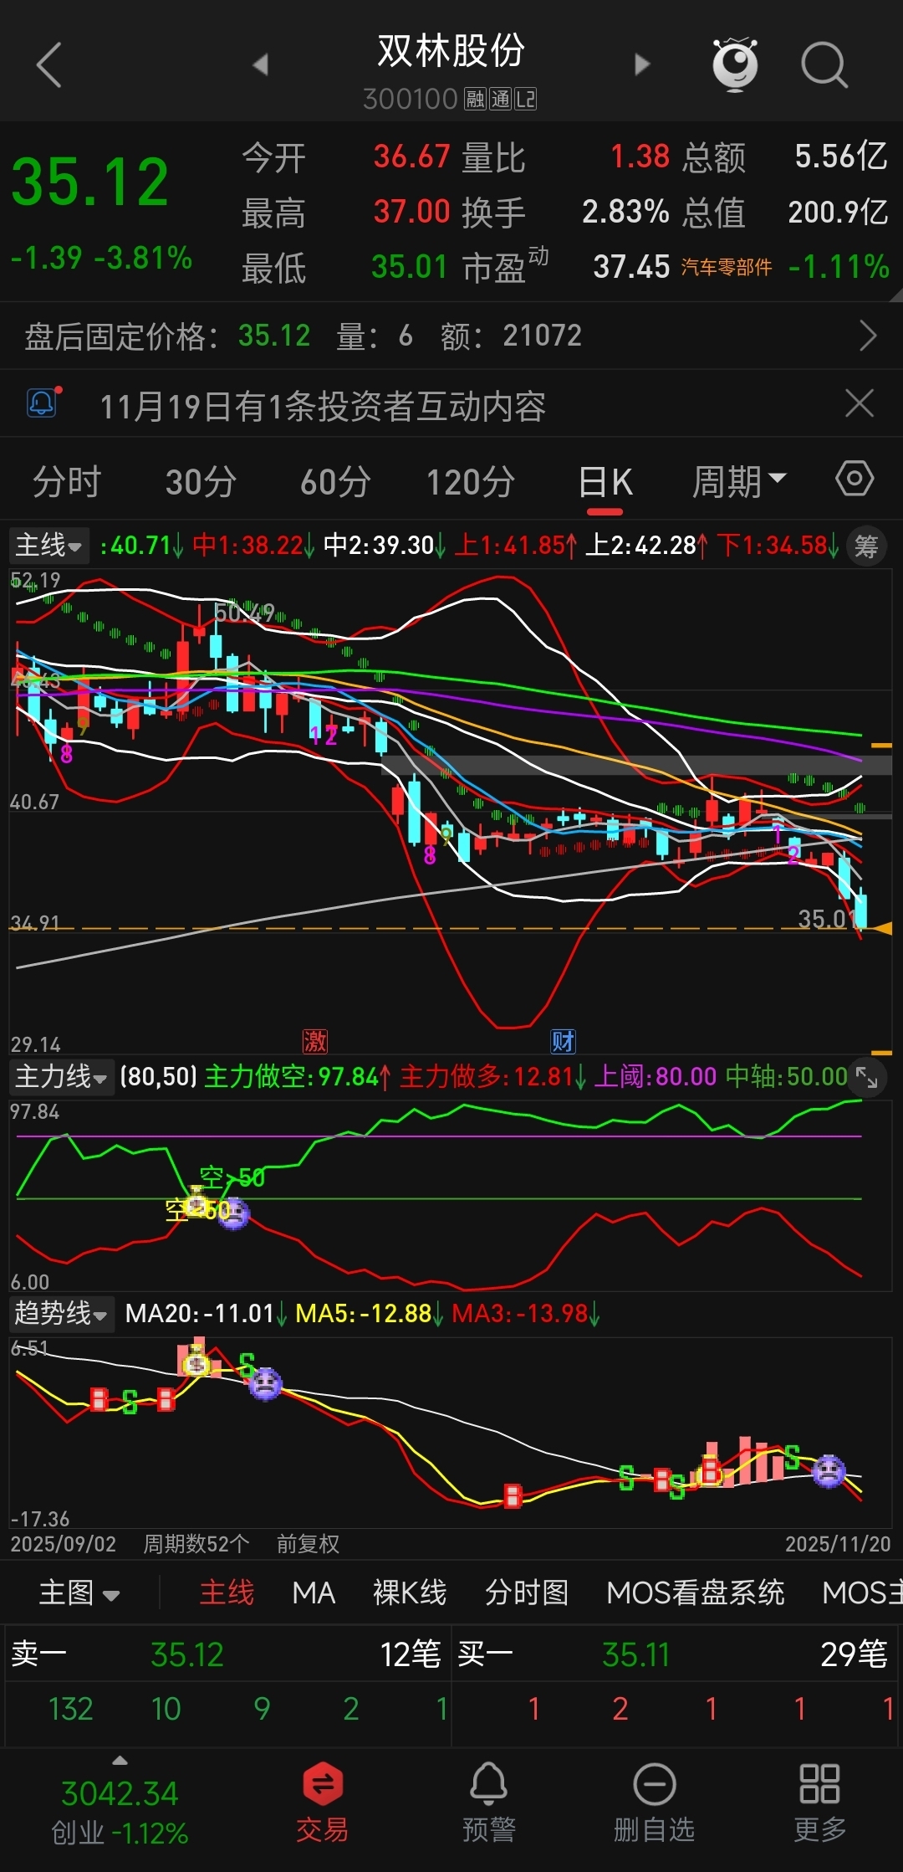903x1872 pixels.
Task: Tap the 卖一 price 35.12
Action: coord(187,1654)
